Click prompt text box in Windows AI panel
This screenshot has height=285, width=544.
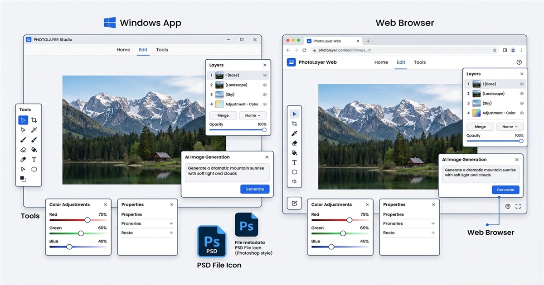tap(227, 173)
